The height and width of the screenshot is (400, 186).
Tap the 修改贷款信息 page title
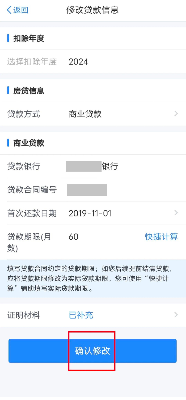point(92,10)
